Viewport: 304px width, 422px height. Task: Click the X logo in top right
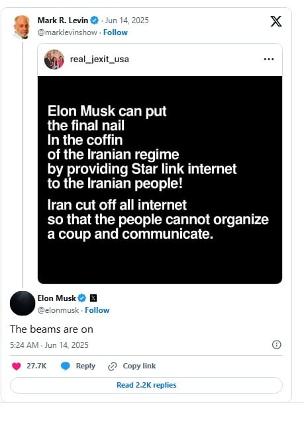coord(276,21)
